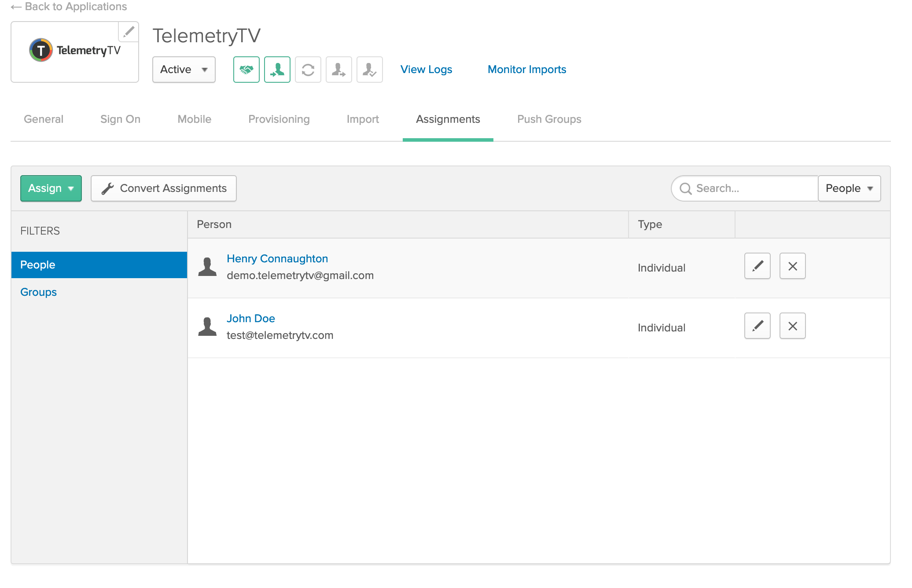Open the Active status dropdown
Screen dimensions: 912x588
pyautogui.click(x=184, y=70)
